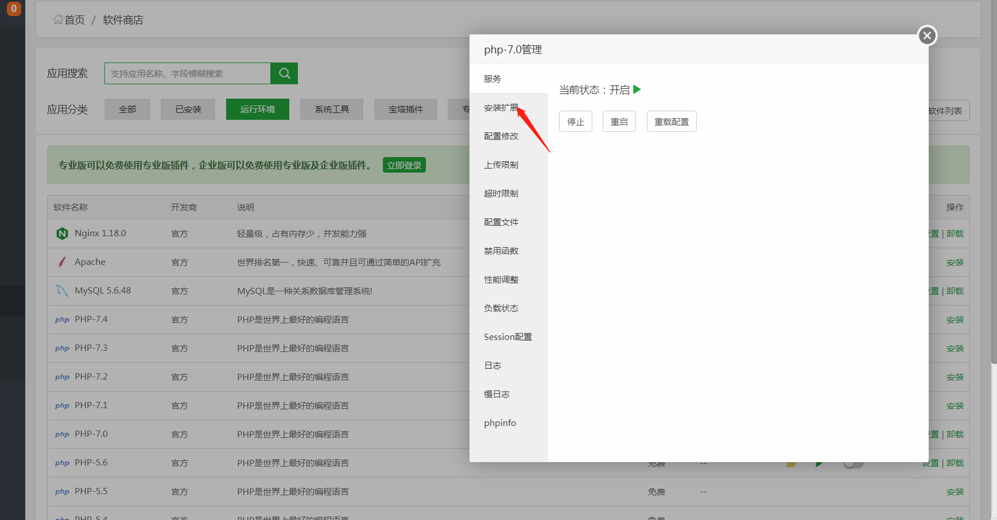Click the green play status icon
Viewport: 997px width, 520px height.
pyautogui.click(x=637, y=89)
